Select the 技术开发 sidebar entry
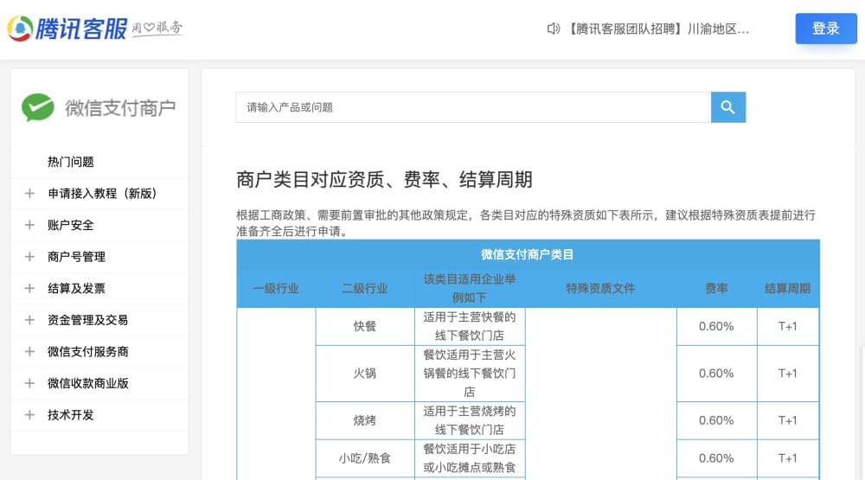Image resolution: width=865 pixels, height=480 pixels. coord(71,415)
